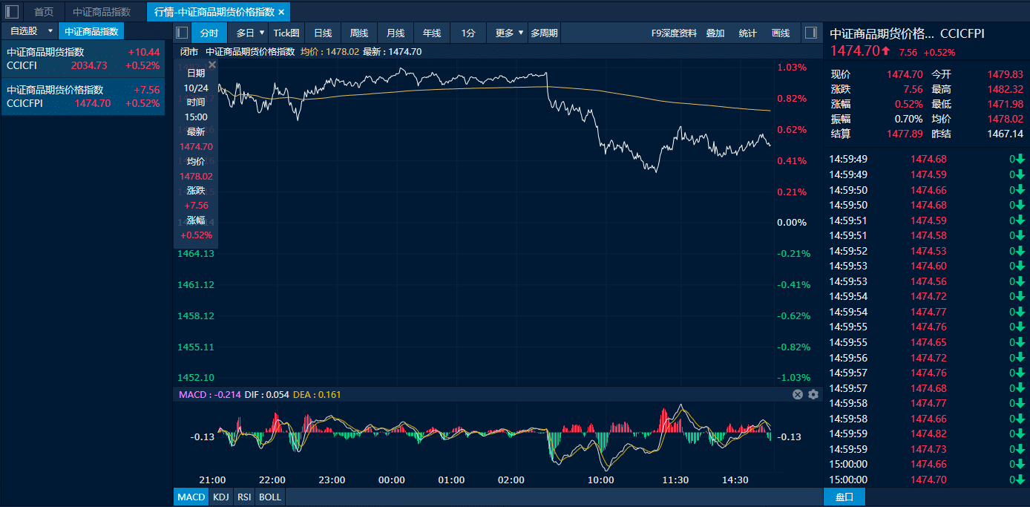This screenshot has height=507, width=1030.
Task: Open the 画线 drawing tool
Action: [x=781, y=33]
